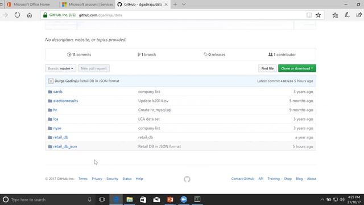Click the Training footer link

pos(274,179)
